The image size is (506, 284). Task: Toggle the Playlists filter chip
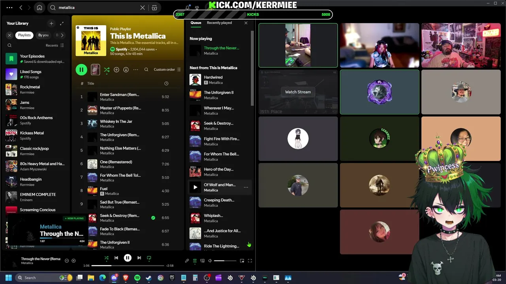pyautogui.click(x=24, y=35)
